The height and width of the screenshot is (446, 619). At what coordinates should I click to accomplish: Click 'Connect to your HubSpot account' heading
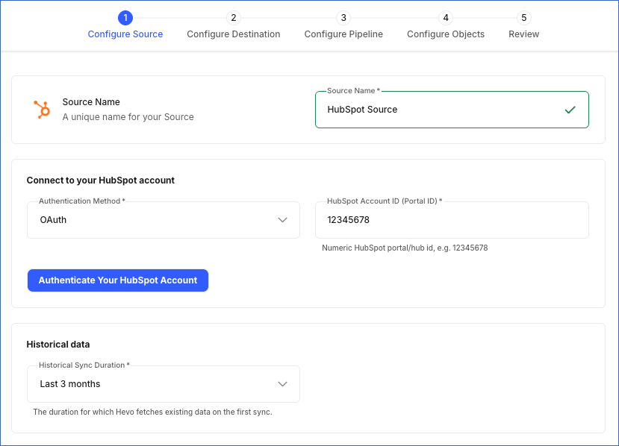point(100,180)
